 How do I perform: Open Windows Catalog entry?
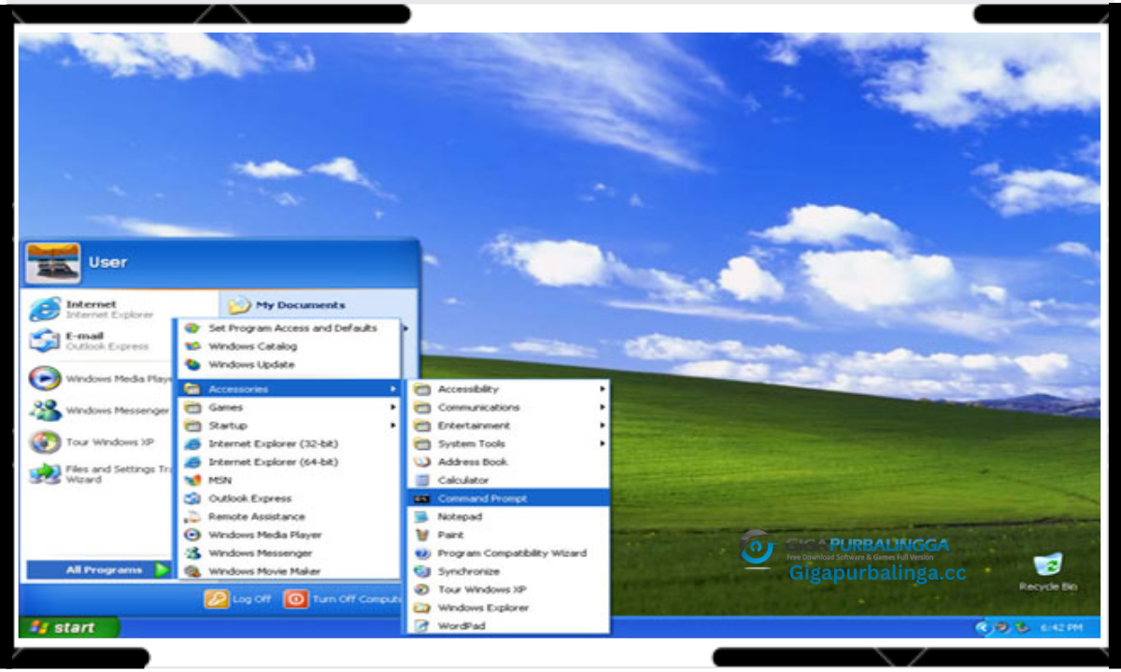pyautogui.click(x=290, y=346)
